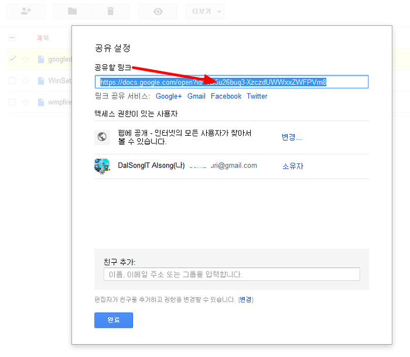The height and width of the screenshot is (357, 410).
Task: Share the link via Twitter
Action: point(257,96)
